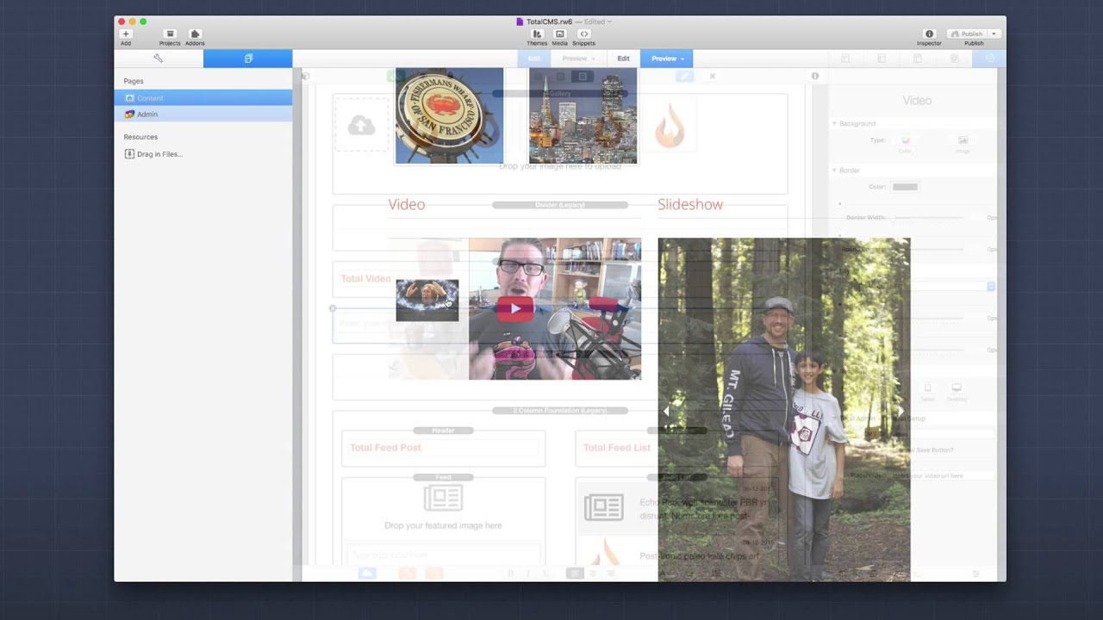
Task: Open the settings gear inspector tab
Action: (988, 59)
